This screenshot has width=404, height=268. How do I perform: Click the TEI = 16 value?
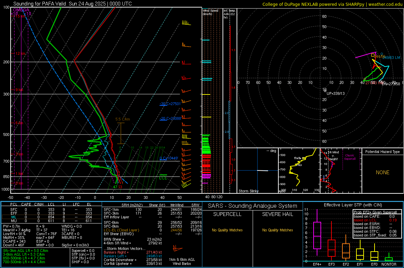[68, 230]
